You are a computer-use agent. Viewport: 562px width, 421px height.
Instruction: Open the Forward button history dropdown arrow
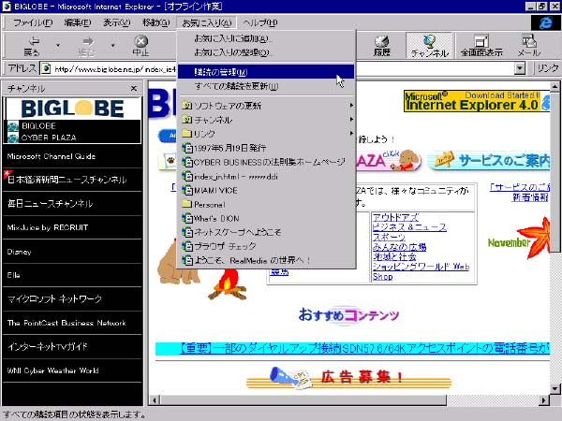click(113, 46)
